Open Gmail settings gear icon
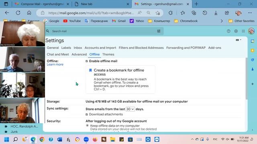Image resolution: width=257 pixels, height=144 pixels. [236, 31]
